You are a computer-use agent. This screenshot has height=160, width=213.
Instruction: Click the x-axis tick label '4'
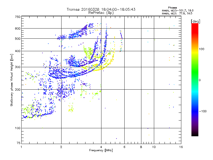click(101, 147)
